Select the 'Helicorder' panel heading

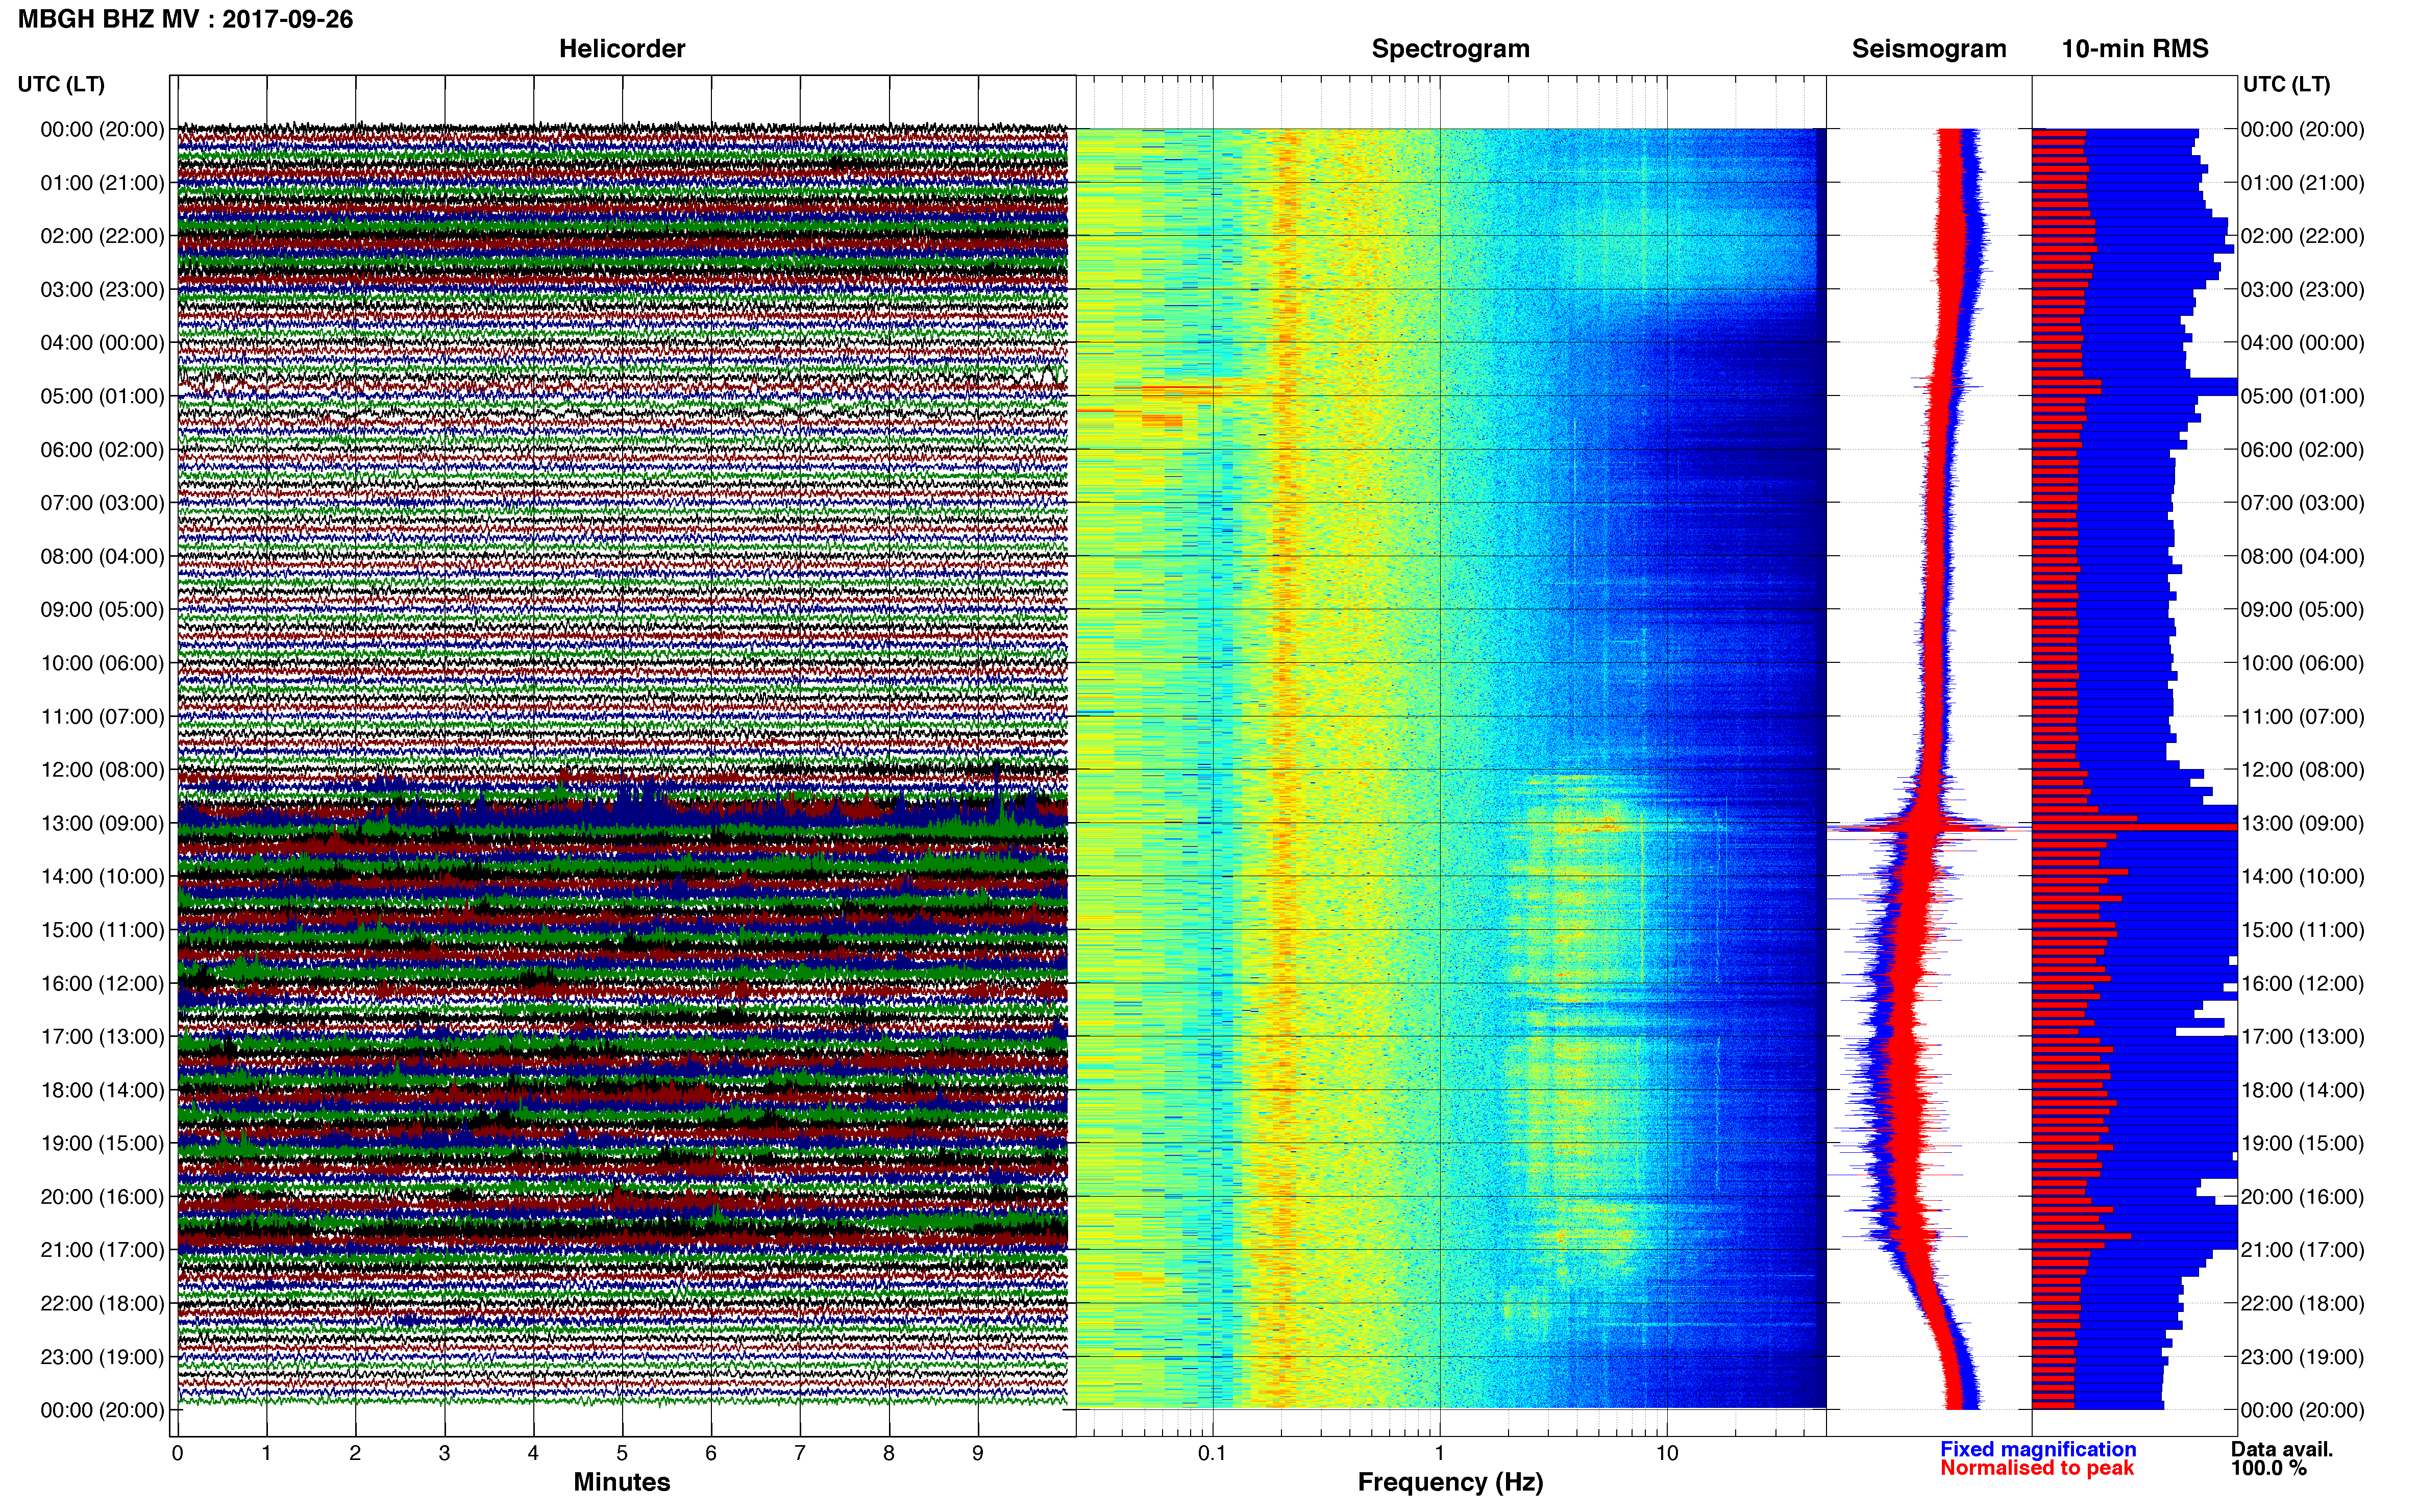click(x=622, y=48)
